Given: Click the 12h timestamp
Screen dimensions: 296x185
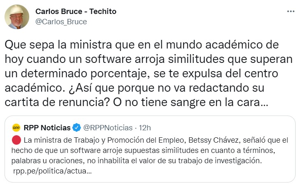Looking at the screenshot, I should coord(145,127).
